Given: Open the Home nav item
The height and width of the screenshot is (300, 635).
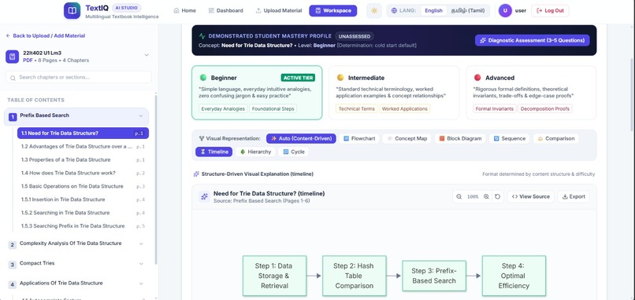Looking at the screenshot, I should 184,11.
